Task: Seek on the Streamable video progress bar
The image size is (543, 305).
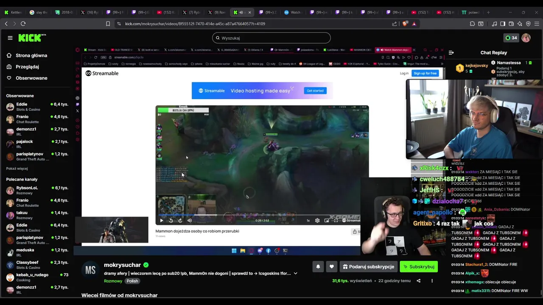Action: (259, 216)
